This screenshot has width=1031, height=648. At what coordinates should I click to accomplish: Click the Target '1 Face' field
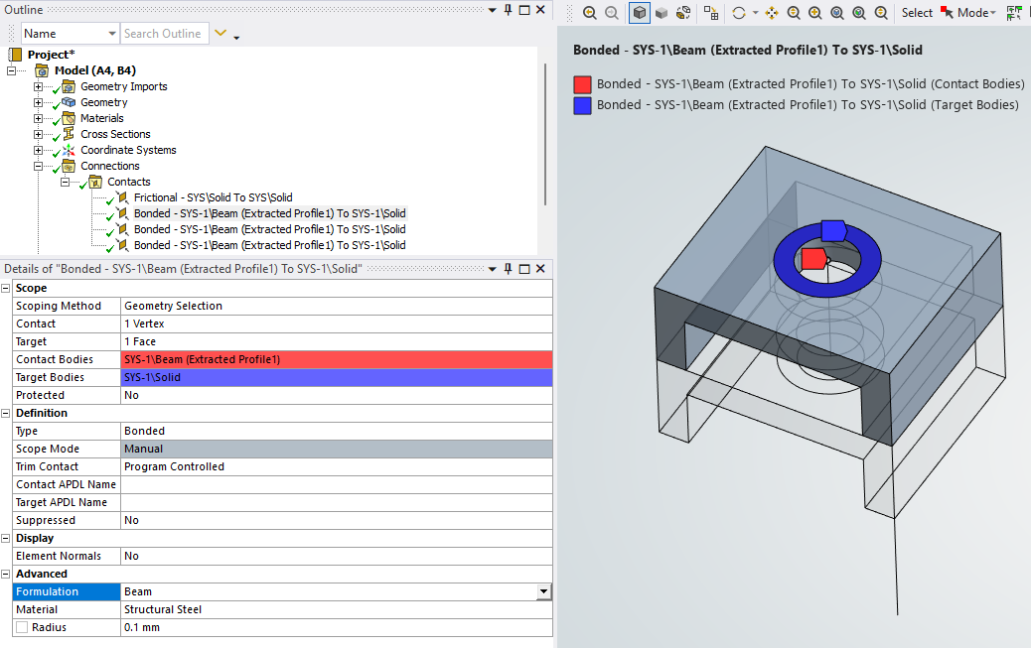click(x=337, y=341)
